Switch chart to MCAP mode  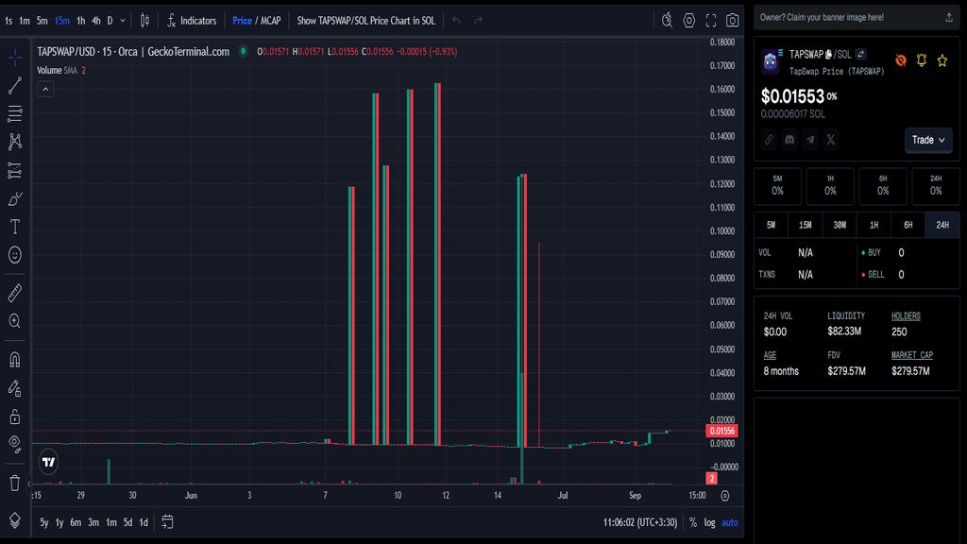tap(271, 21)
